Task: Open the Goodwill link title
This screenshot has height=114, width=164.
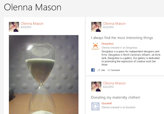Action: 106,103
